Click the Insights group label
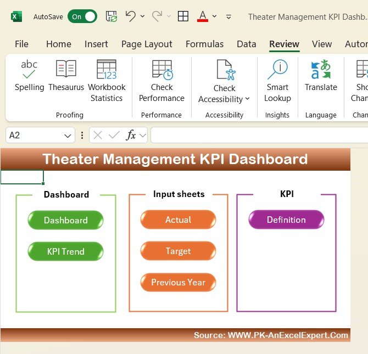Image resolution: width=368 pixels, height=354 pixels. (277, 115)
